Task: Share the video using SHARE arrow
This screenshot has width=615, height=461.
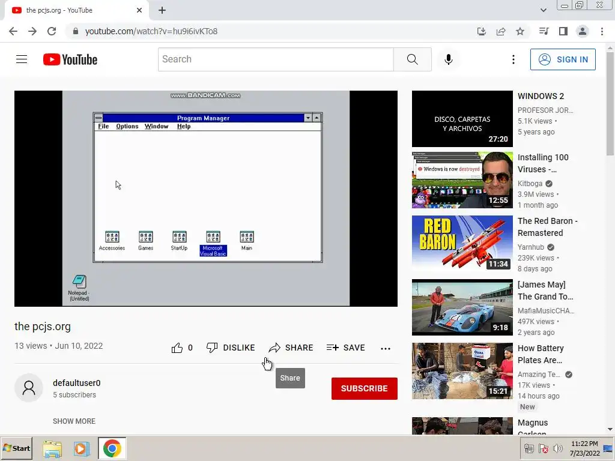Action: coord(291,348)
